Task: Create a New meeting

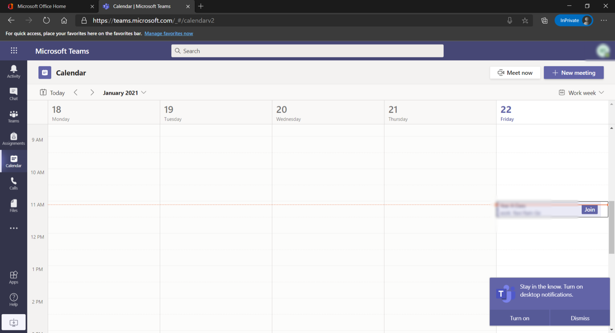Action: point(573,73)
